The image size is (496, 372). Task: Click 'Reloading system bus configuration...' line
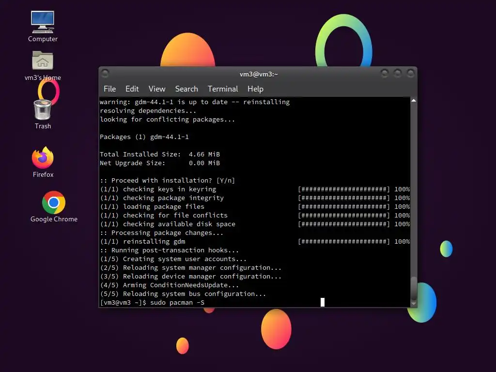(183, 294)
